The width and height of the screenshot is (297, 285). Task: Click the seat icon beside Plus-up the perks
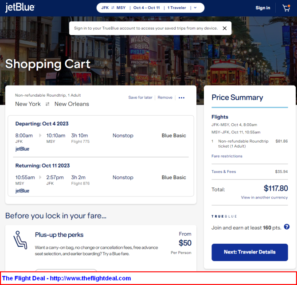(x=20, y=240)
